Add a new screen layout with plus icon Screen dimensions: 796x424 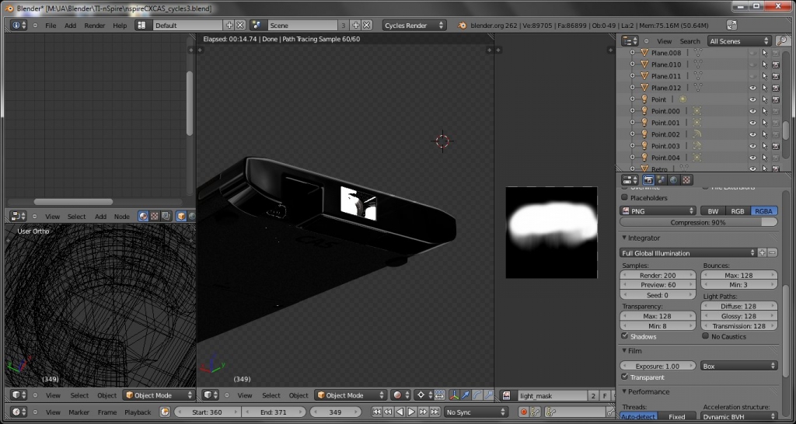pos(229,25)
